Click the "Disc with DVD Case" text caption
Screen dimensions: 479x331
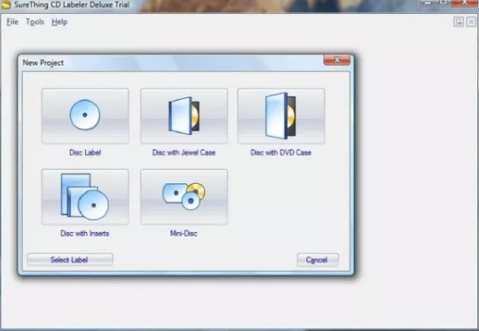tap(281, 152)
